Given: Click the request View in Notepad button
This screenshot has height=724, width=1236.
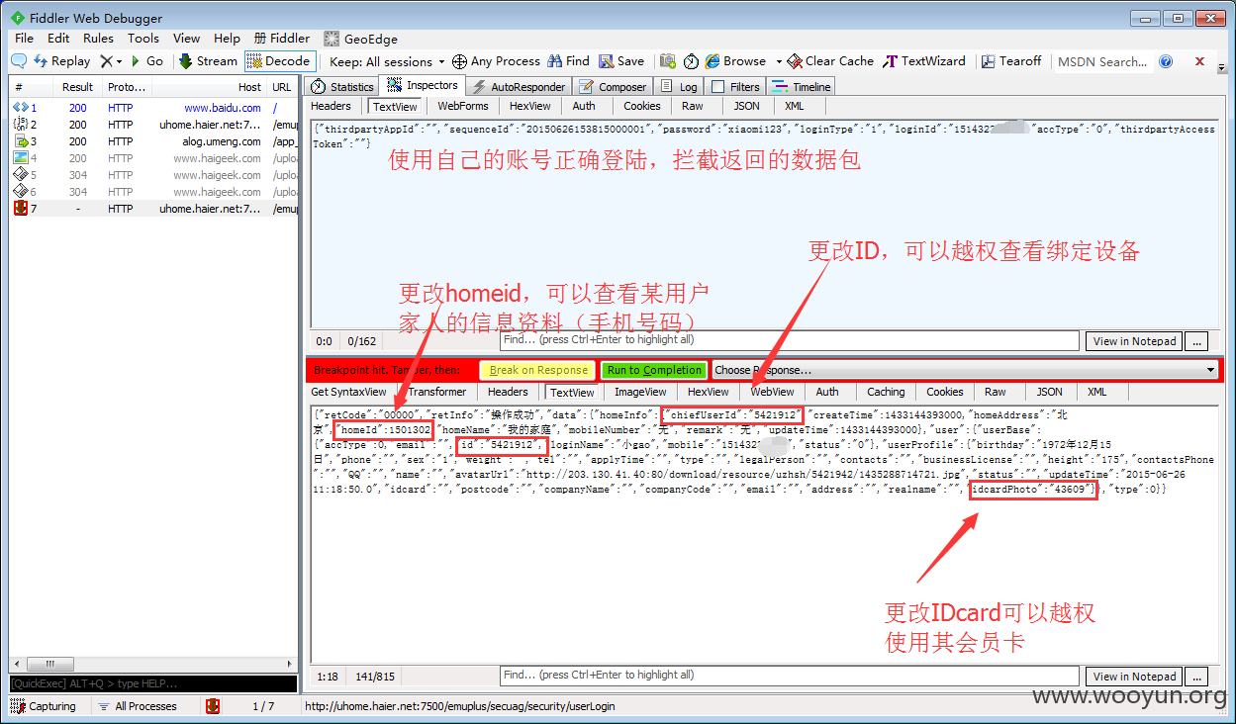Looking at the screenshot, I should click(x=1134, y=341).
